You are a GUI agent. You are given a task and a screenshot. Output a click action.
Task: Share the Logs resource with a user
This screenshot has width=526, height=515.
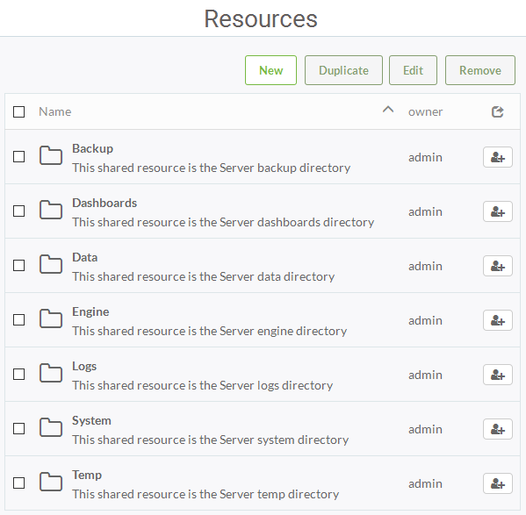click(498, 375)
